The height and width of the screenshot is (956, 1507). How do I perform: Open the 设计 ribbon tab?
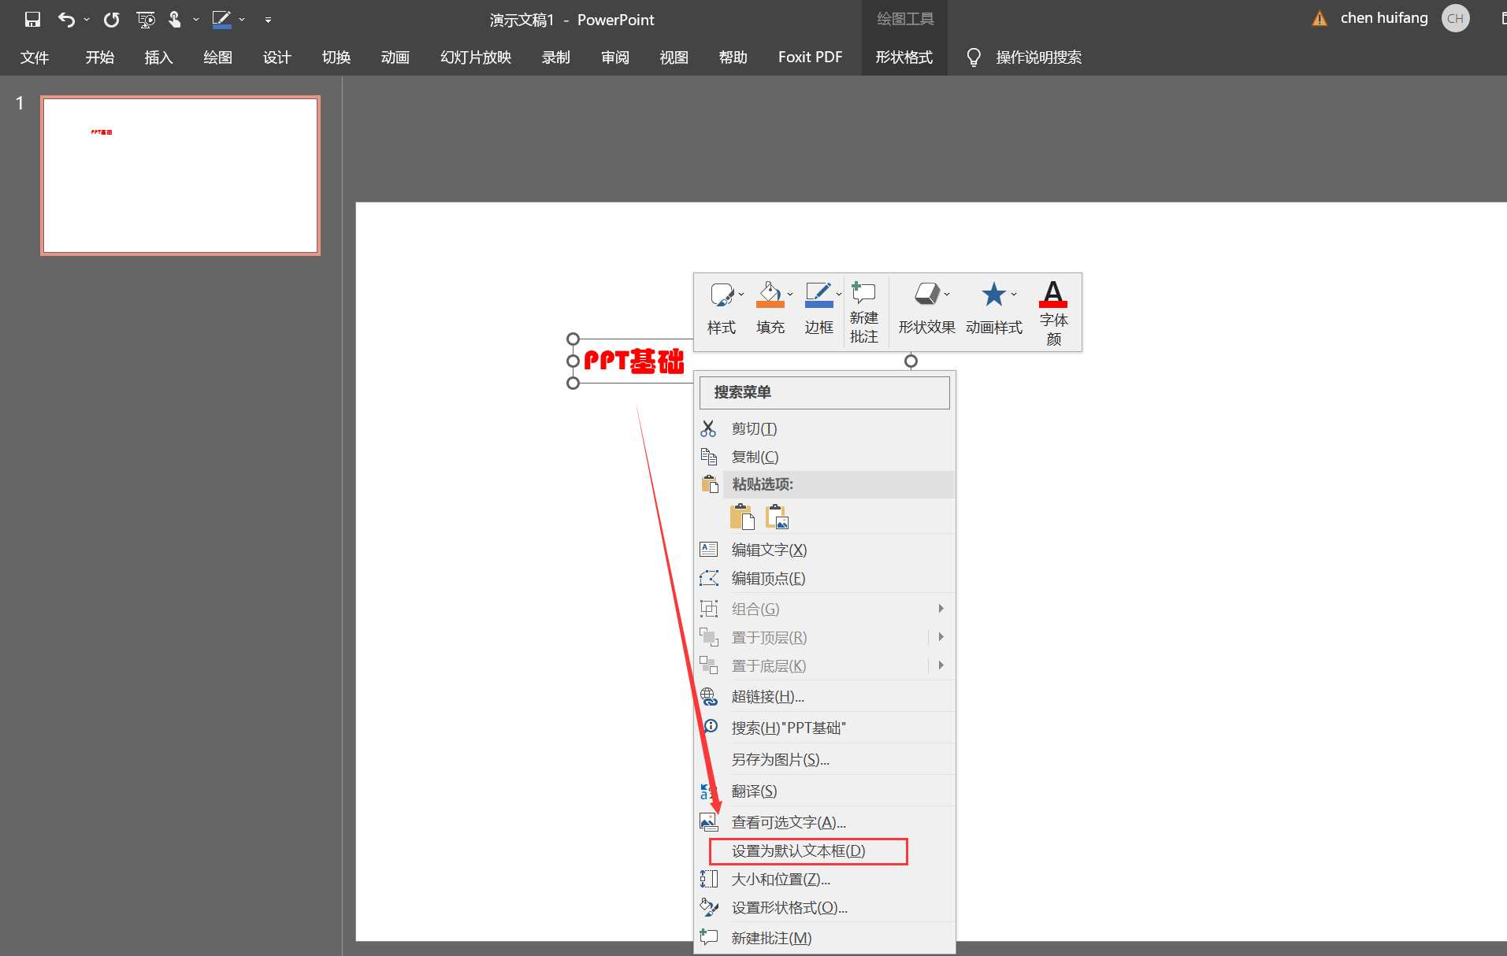click(277, 57)
